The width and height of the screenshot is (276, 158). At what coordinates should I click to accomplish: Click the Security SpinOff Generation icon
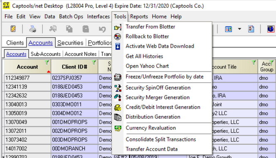[118, 88]
